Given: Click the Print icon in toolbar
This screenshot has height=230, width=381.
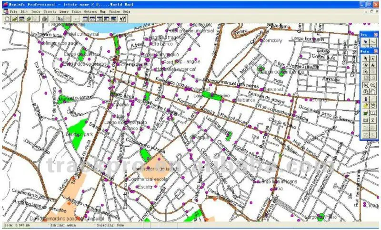Looking at the screenshot, I should 44,19.
